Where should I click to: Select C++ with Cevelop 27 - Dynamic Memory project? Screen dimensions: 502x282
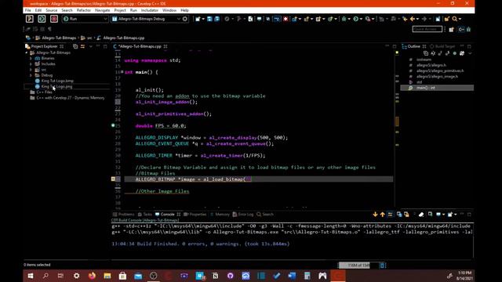[x=71, y=98]
